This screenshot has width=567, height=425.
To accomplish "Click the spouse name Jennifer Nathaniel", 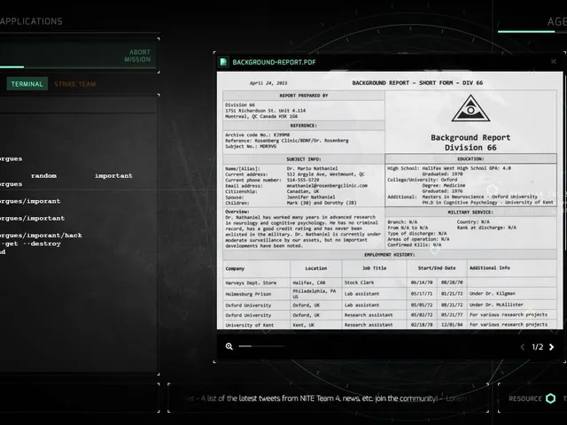I will click(311, 197).
